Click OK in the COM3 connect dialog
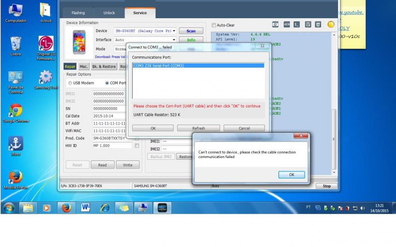Screen dimensions: 396x247 coord(153,128)
